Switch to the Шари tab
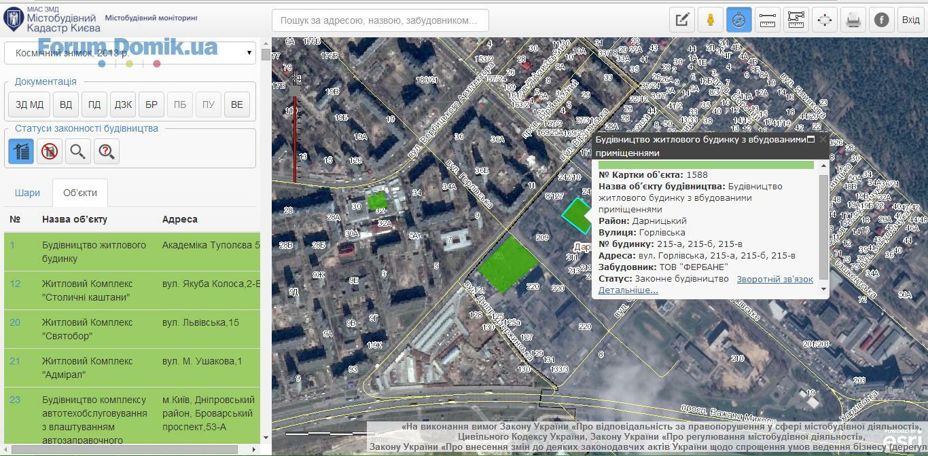Viewport: 928px width, 456px height. (27, 193)
